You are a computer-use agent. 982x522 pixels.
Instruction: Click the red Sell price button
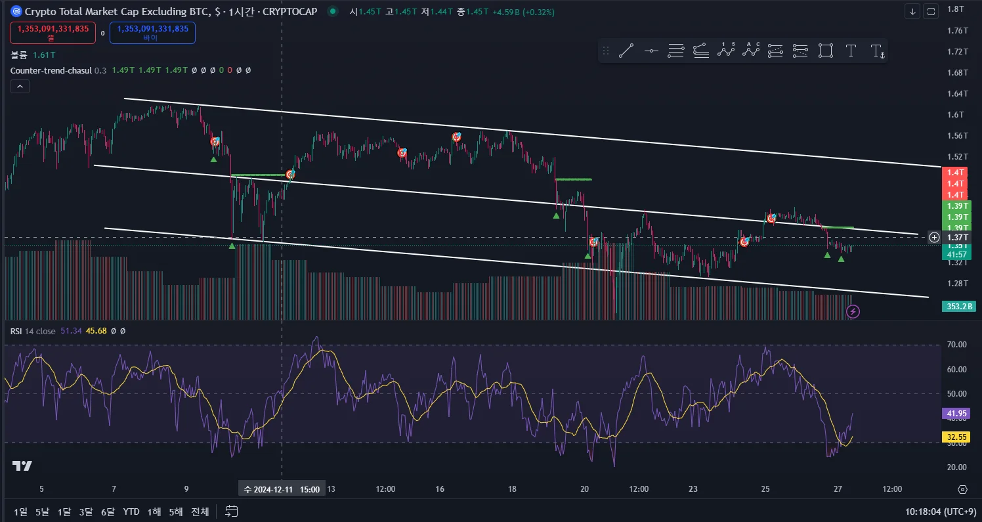(x=53, y=33)
